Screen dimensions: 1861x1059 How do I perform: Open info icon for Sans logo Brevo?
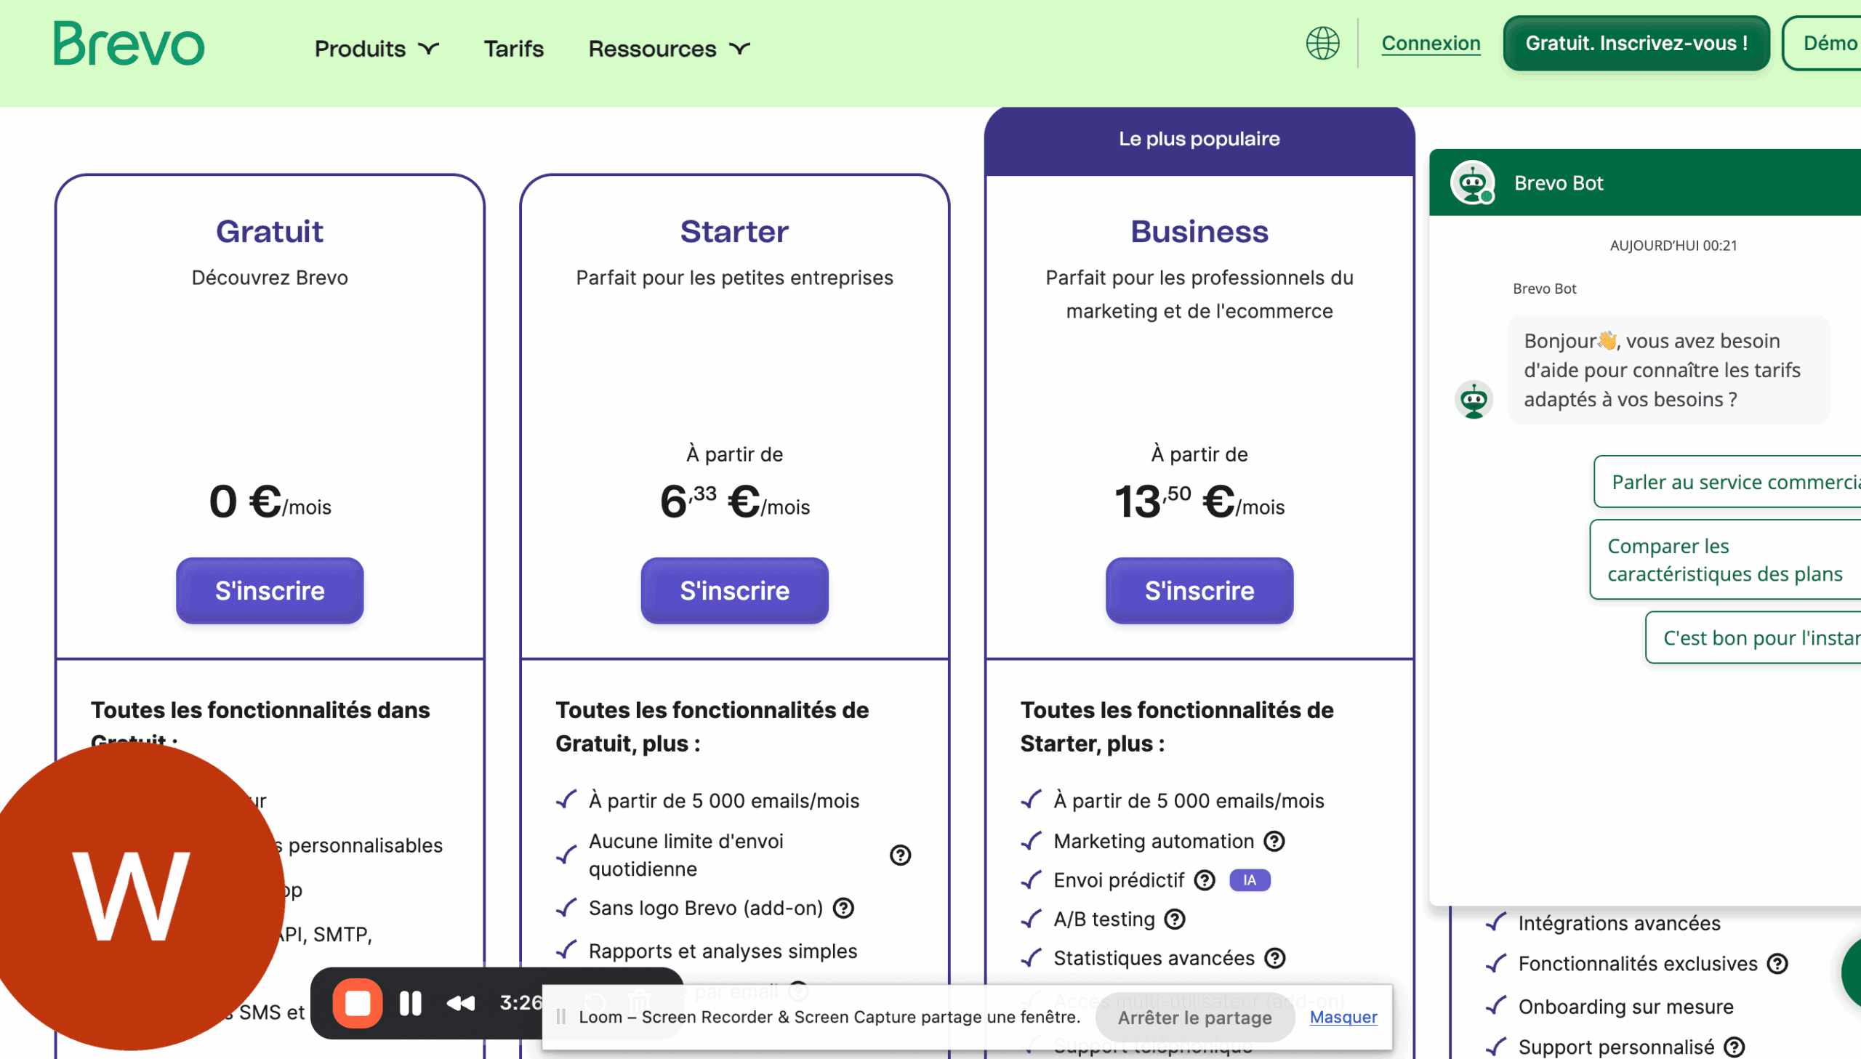[x=843, y=908]
